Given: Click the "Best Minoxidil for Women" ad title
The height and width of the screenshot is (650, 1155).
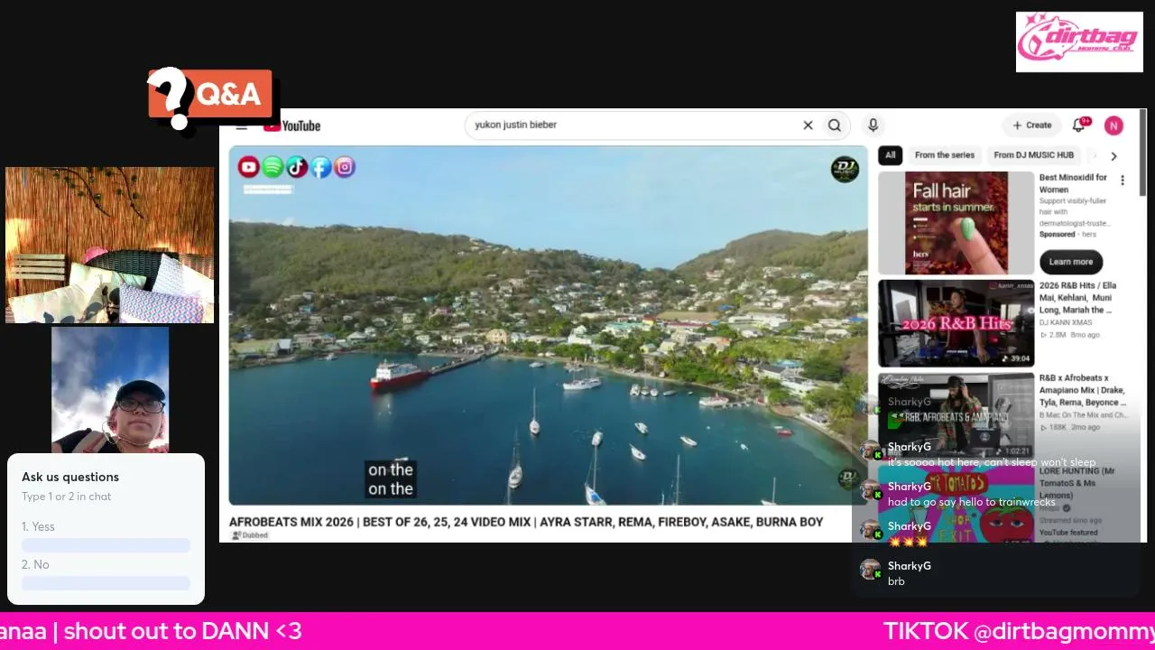Looking at the screenshot, I should pos(1073,183).
